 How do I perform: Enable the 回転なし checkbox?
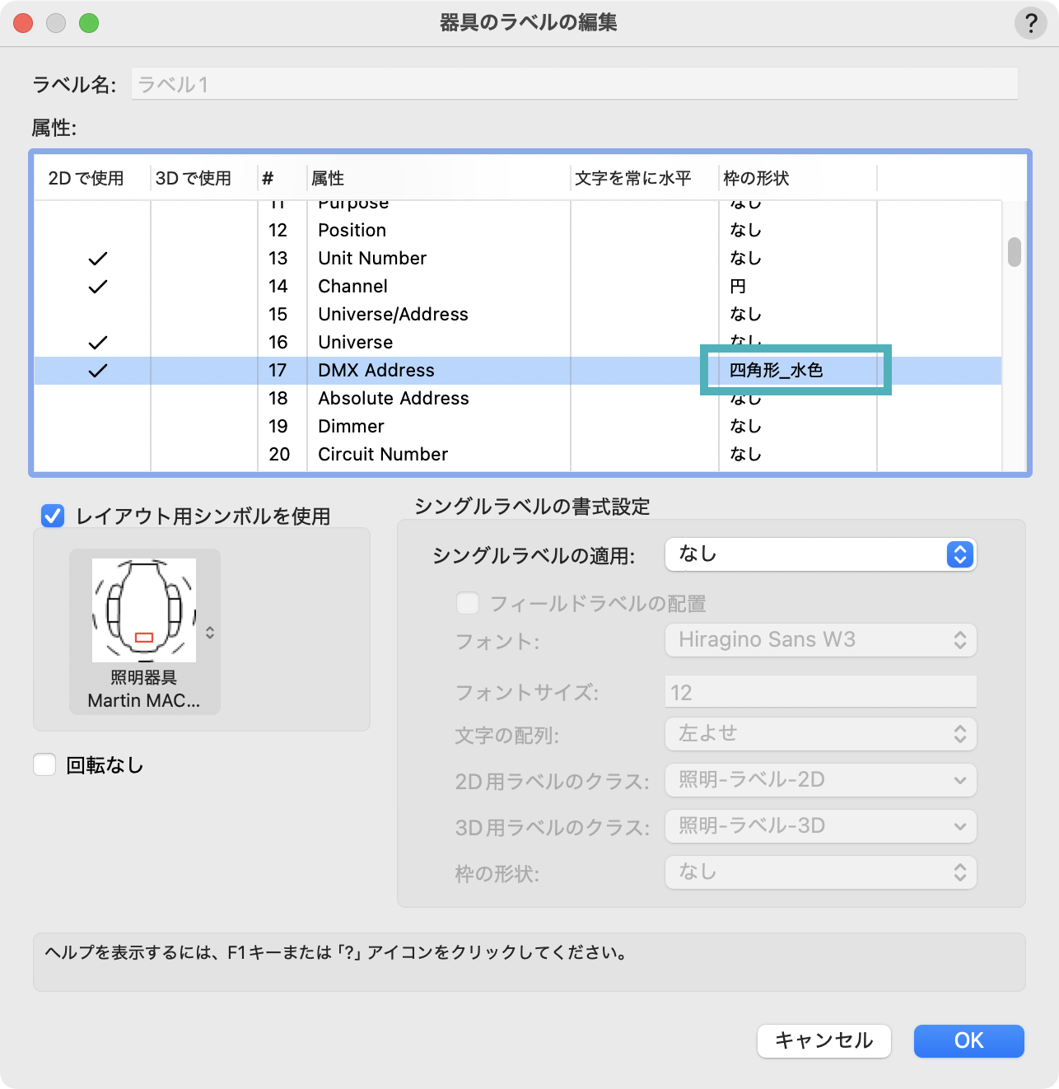[x=44, y=765]
